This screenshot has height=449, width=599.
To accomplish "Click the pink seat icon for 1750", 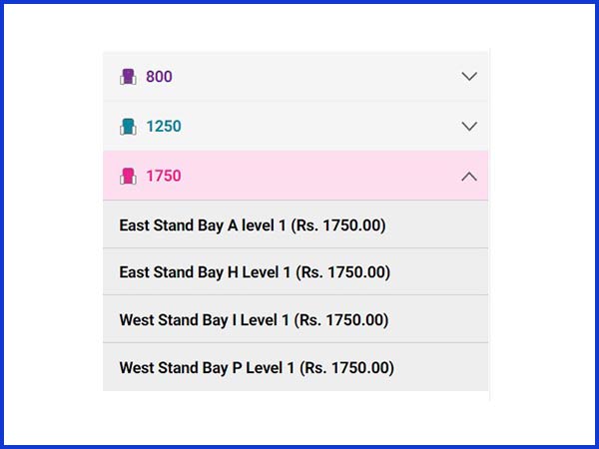I will (x=128, y=177).
